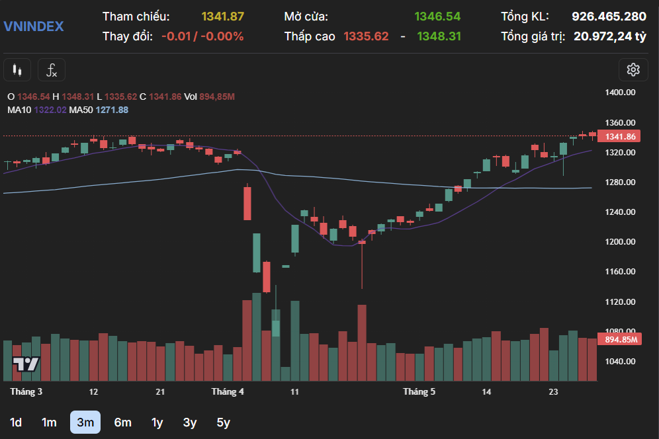Click the change value -0.01 / -0.00%

(202, 36)
